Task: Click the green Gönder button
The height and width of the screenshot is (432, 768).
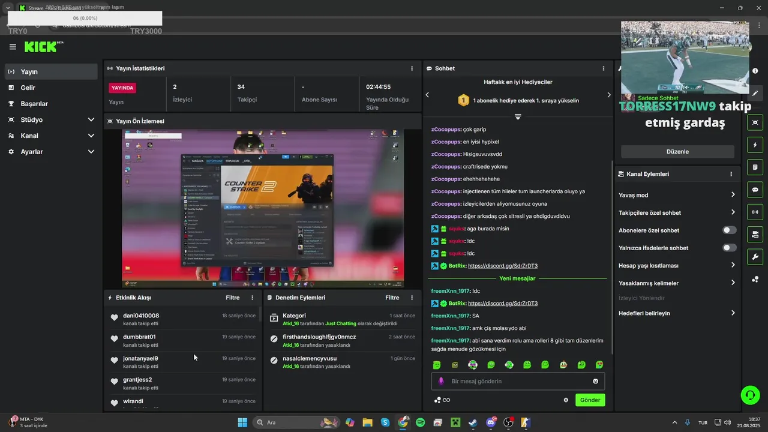Action: (590, 400)
